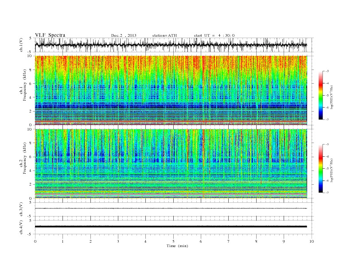Click the ch.2 frequency tick label "6"
This screenshot has height=271, width=351.
coord(31,157)
